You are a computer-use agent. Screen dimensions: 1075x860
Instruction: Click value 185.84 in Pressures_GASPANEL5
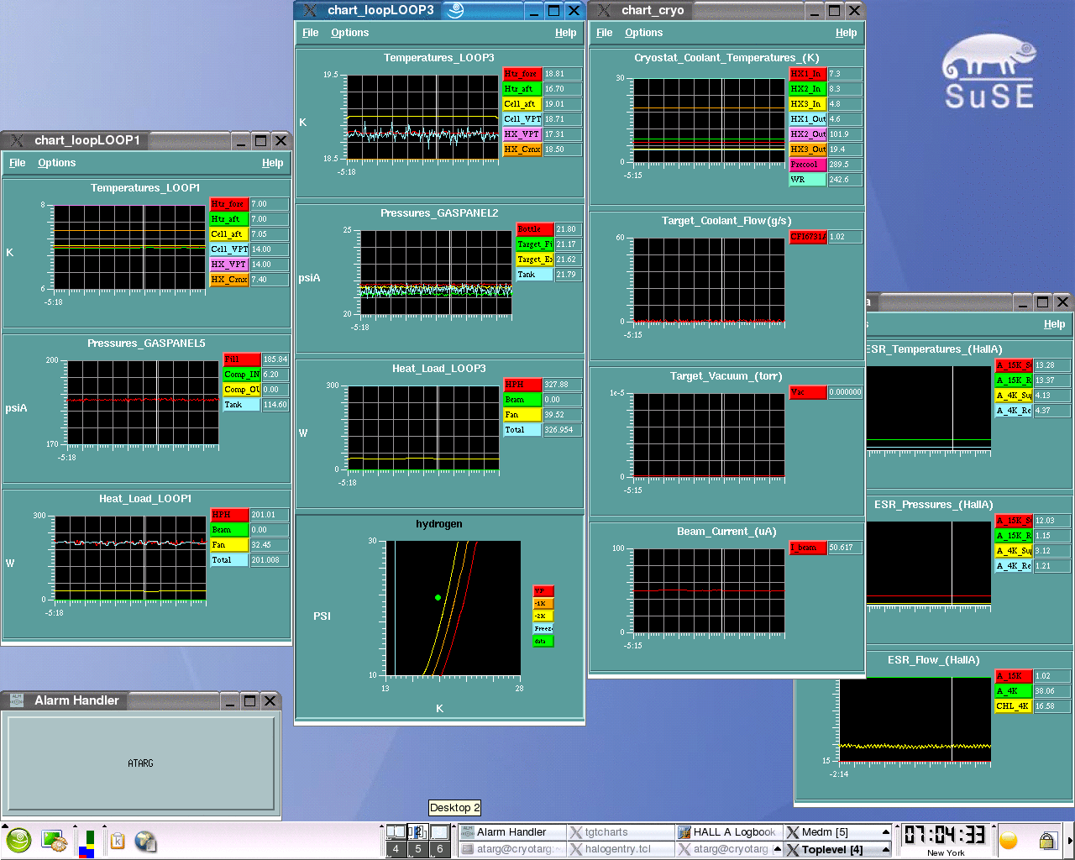275,359
